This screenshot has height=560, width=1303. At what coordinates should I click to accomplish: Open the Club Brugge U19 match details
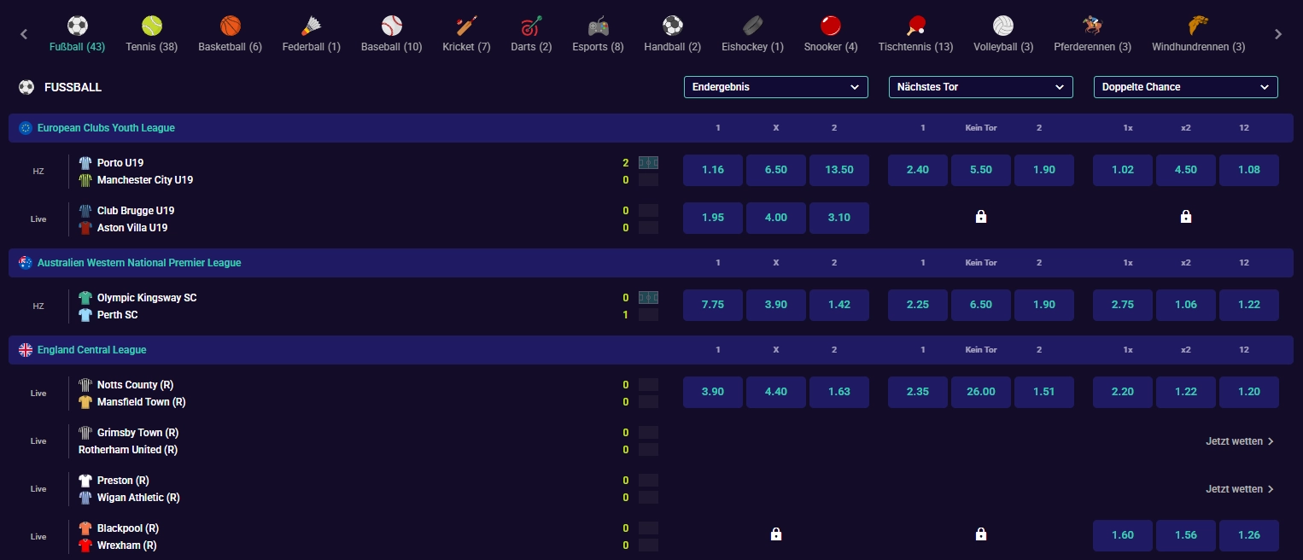tap(136, 211)
